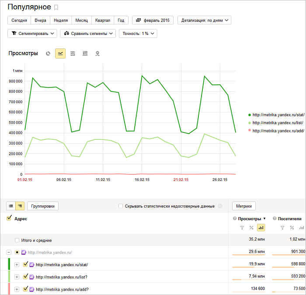
Task: Select the Год period
Action: (x=121, y=20)
